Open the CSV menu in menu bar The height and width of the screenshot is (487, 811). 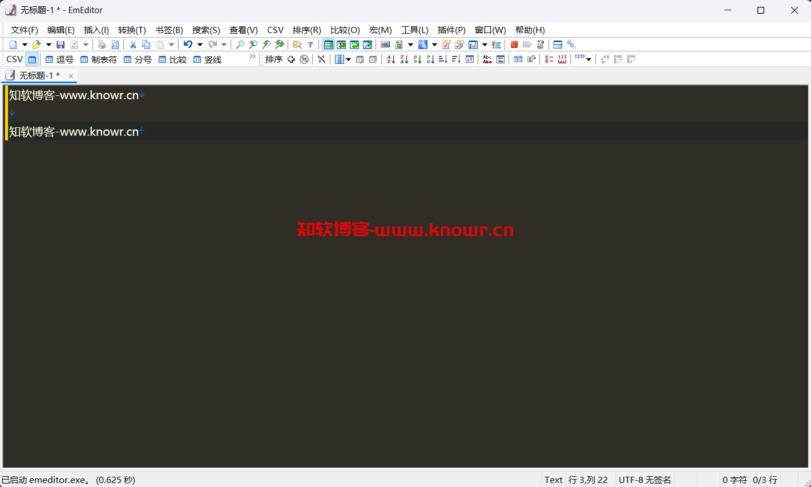click(275, 30)
